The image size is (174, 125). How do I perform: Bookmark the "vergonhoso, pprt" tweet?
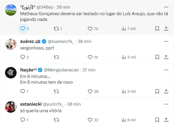click(157, 57)
